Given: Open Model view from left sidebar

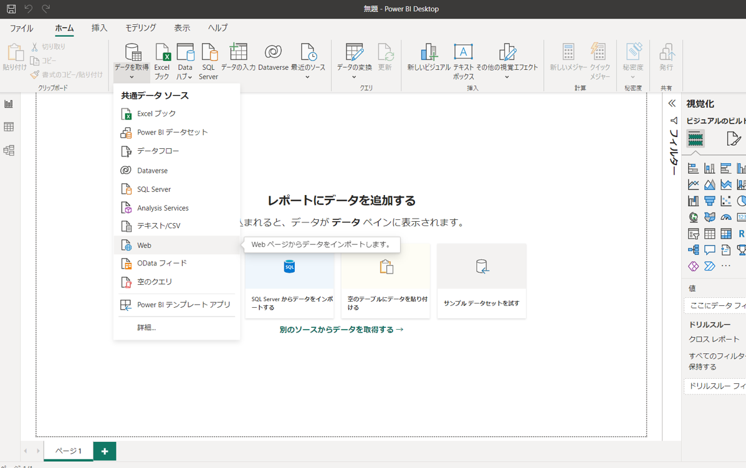Looking at the screenshot, I should 9,150.
